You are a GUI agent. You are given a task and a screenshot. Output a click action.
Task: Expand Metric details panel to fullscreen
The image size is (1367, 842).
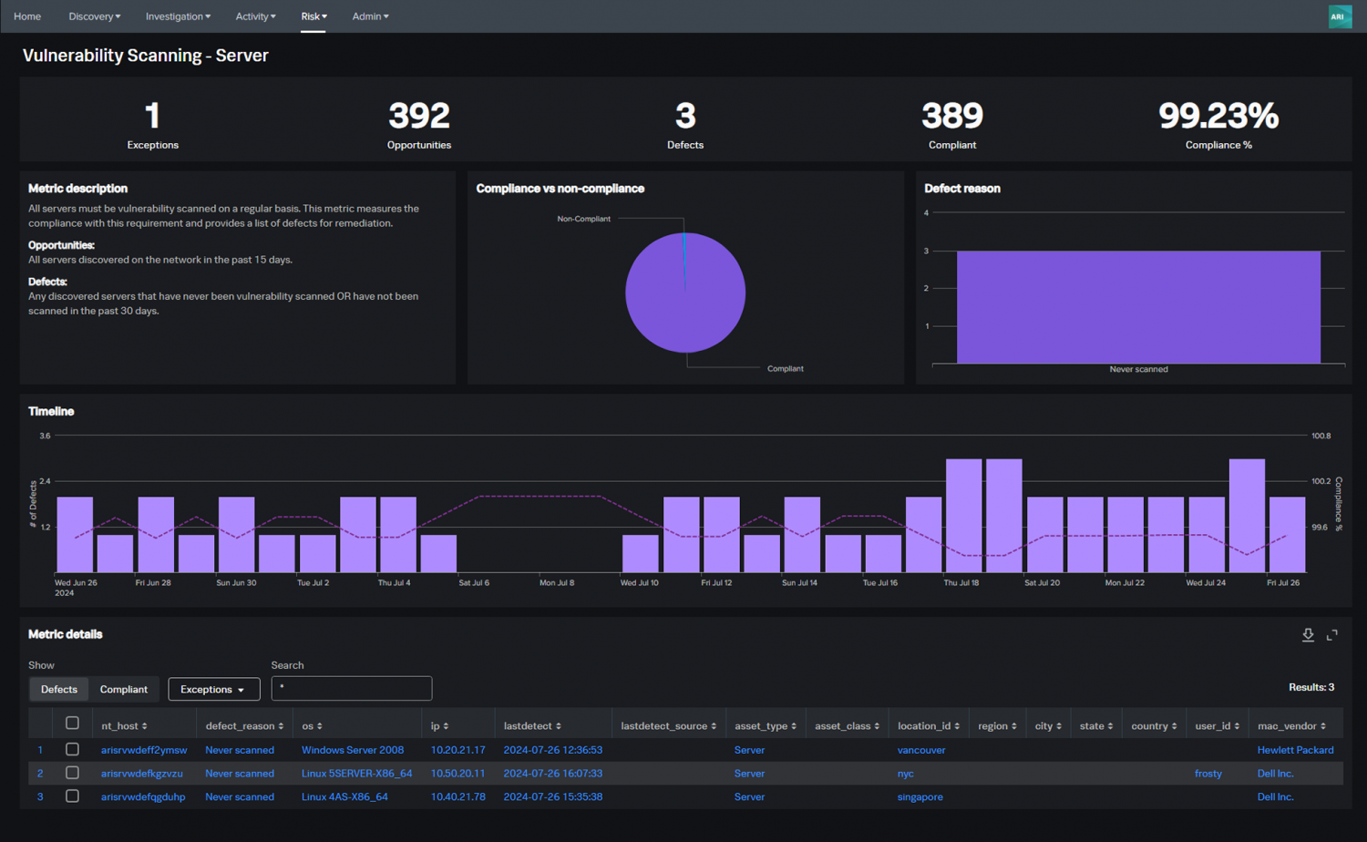point(1332,634)
